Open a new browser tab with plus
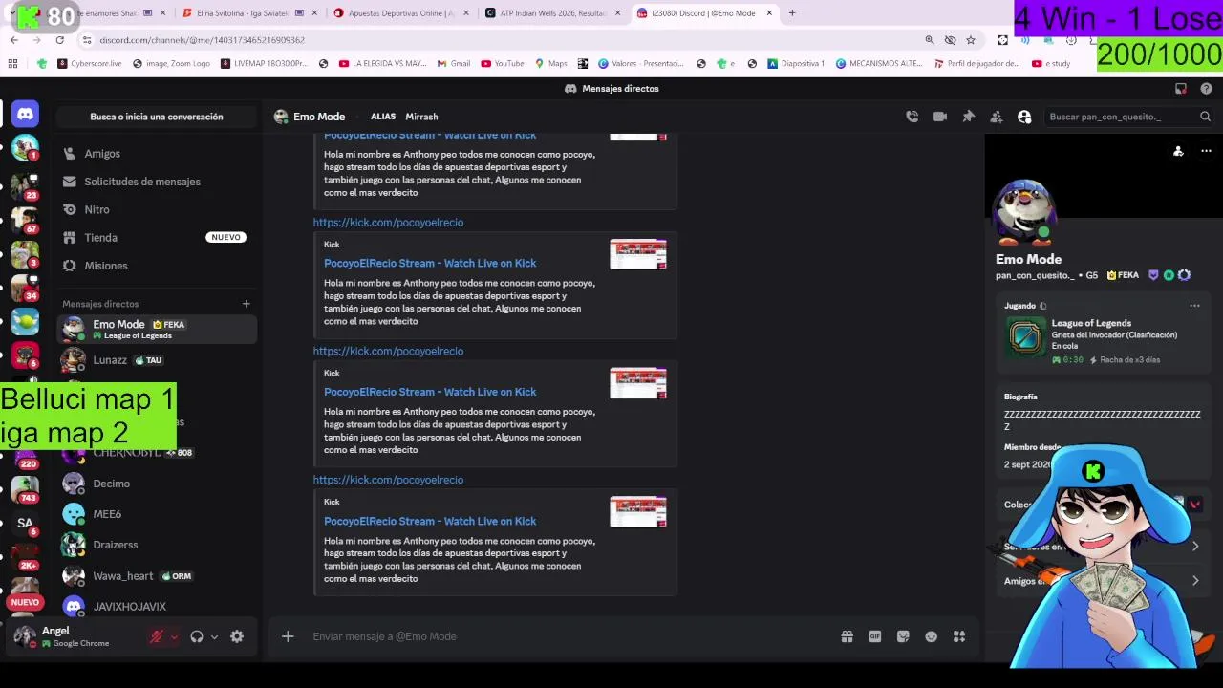1223x688 pixels. [792, 13]
